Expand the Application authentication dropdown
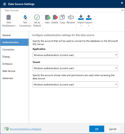The height and width of the screenshot is (134, 125). click(x=75, y=55)
